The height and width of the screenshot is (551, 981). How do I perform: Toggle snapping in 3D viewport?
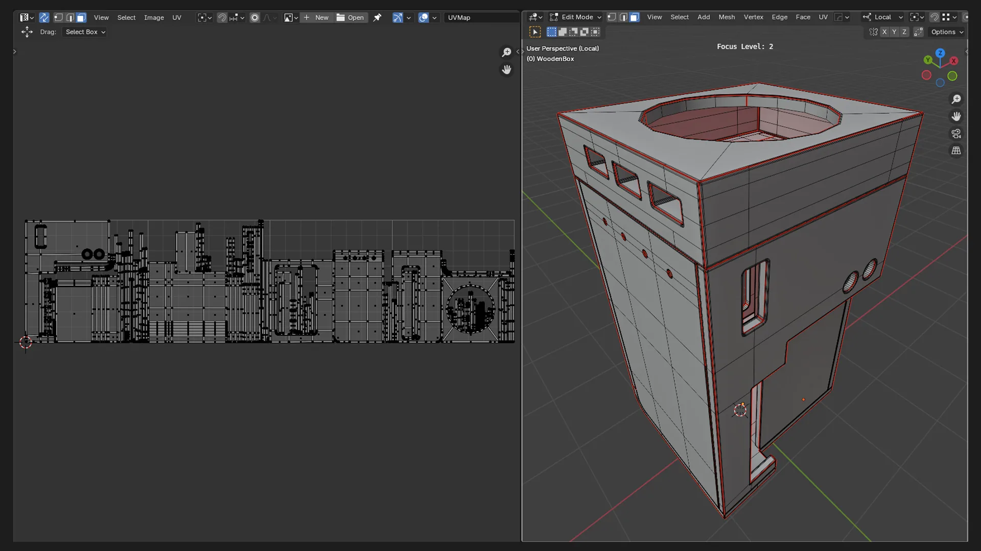935,17
